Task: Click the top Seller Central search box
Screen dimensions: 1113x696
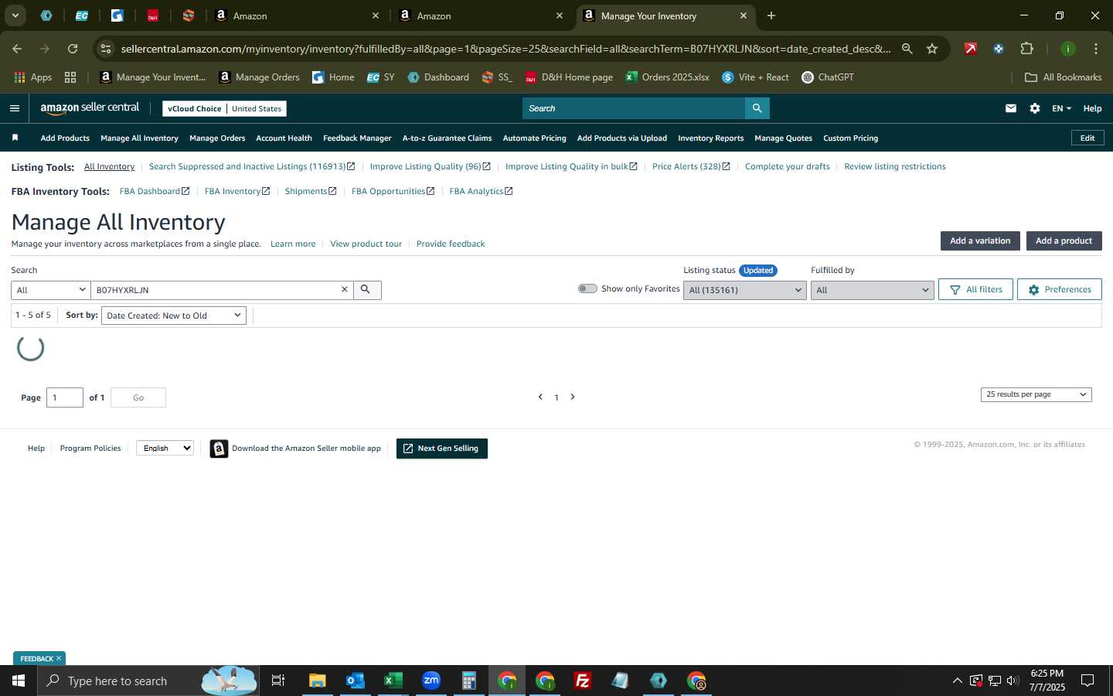Action: click(634, 108)
